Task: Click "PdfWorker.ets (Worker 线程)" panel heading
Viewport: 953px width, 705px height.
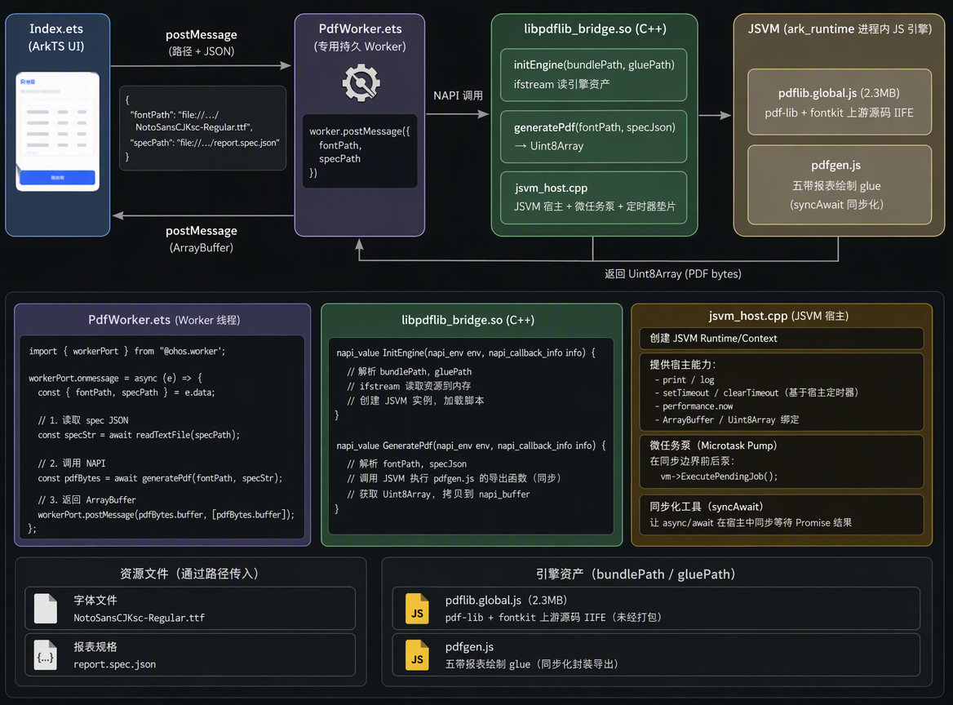Action: [x=164, y=320]
